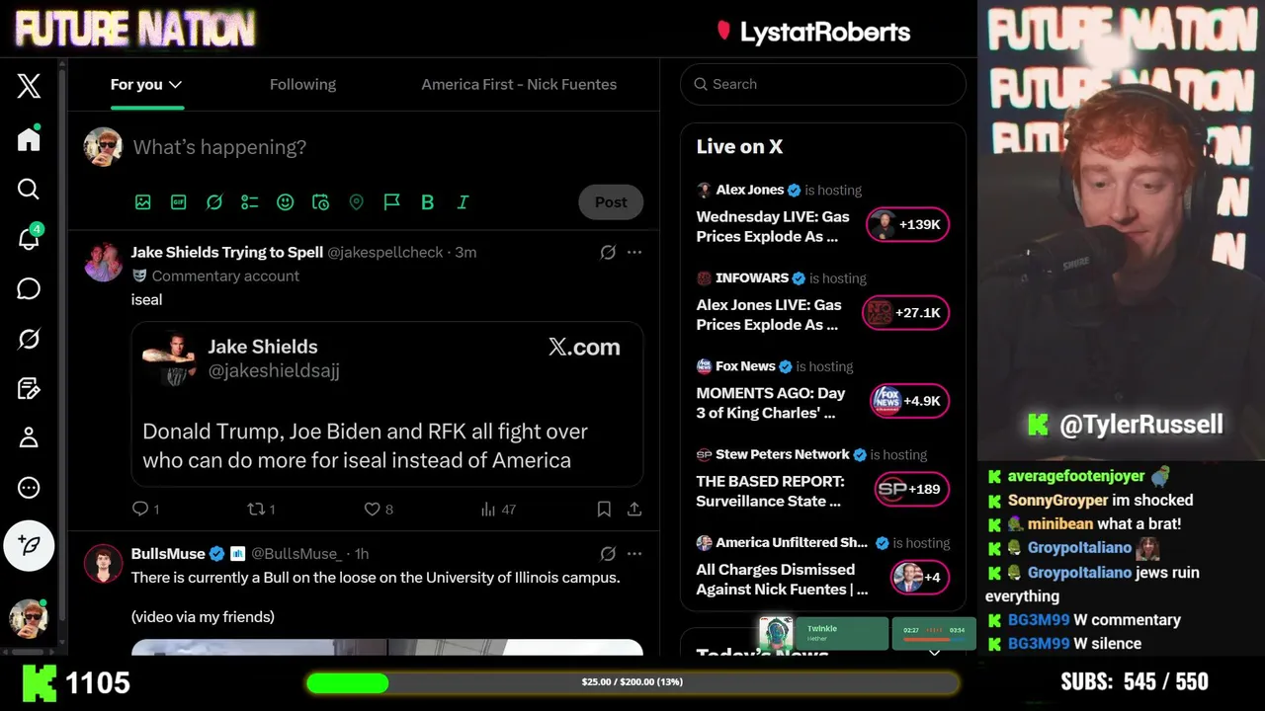Click Grok icon in composer toolbar
This screenshot has width=1265, height=711.
214,202
